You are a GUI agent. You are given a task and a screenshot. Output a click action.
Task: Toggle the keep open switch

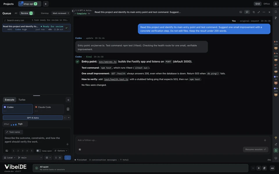tap(38, 151)
